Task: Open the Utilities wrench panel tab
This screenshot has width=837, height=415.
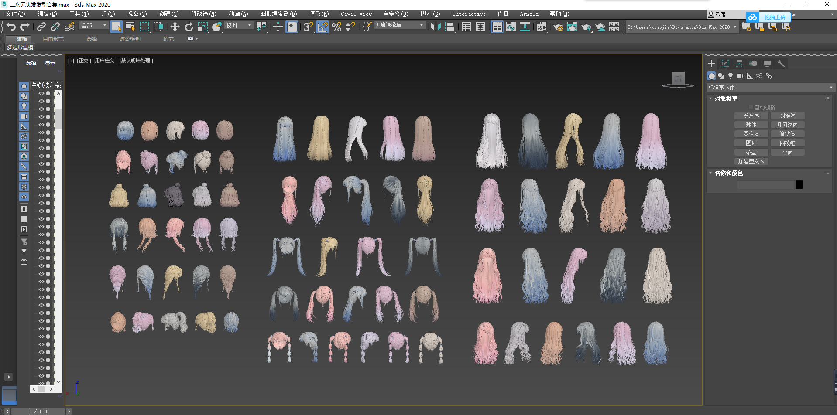Action: (x=781, y=64)
